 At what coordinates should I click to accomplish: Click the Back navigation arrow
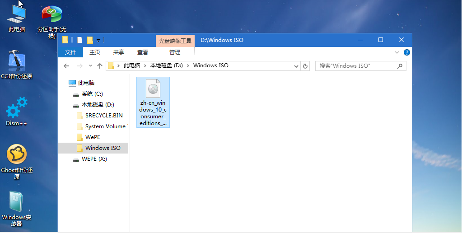66,66
